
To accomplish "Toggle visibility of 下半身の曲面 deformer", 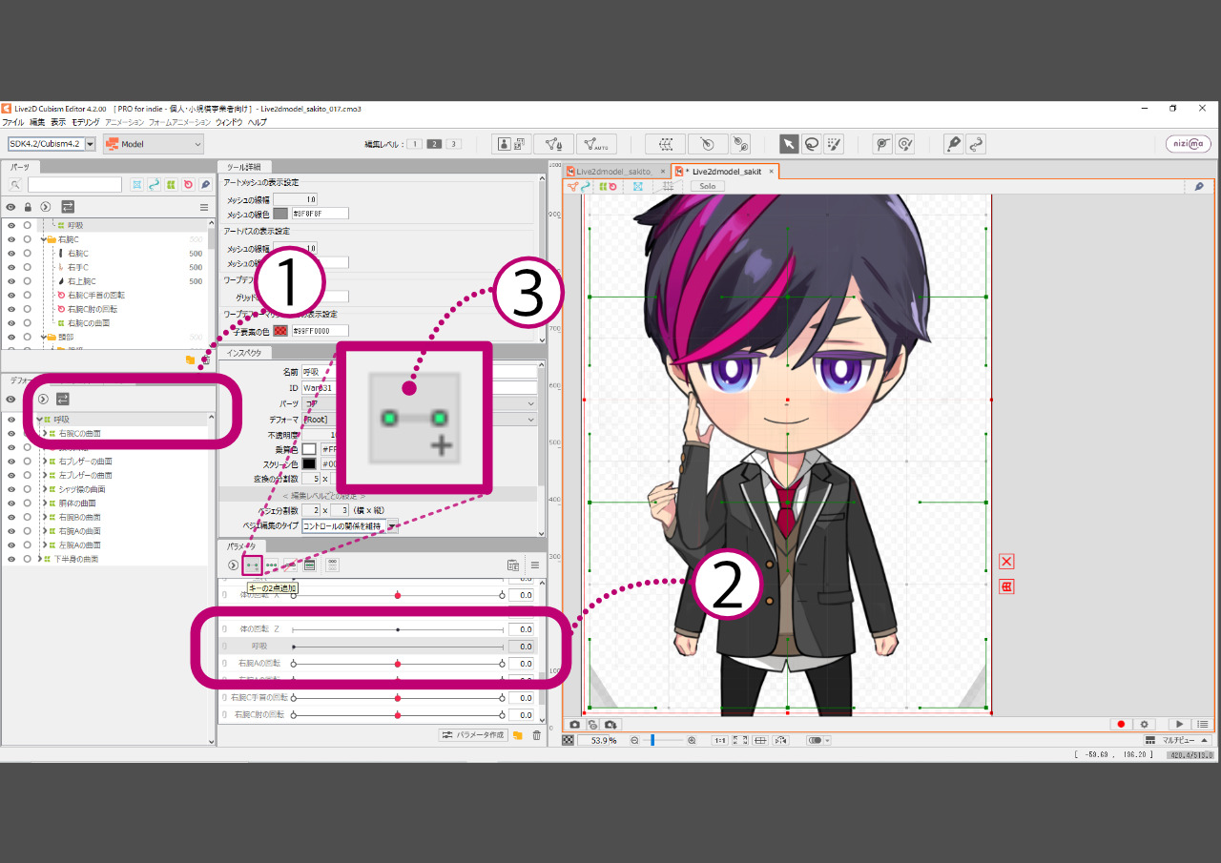I will (10, 559).
